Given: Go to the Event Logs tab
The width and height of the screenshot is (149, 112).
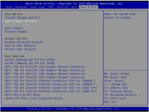Looking at the screenshot, I should point(37,7).
